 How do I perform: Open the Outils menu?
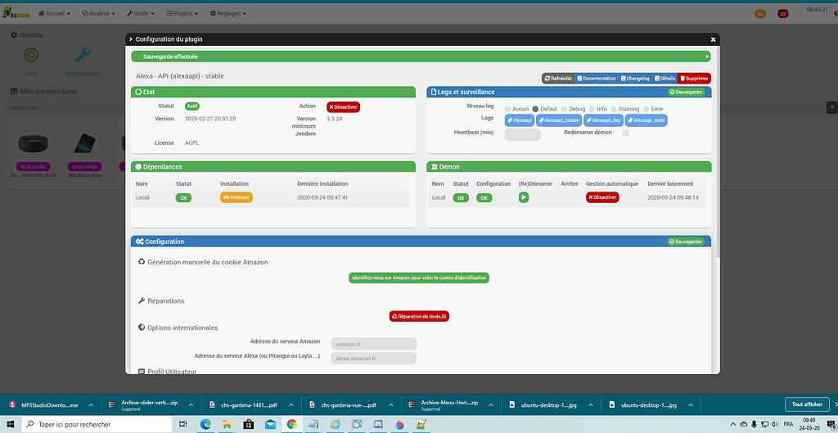tap(141, 13)
